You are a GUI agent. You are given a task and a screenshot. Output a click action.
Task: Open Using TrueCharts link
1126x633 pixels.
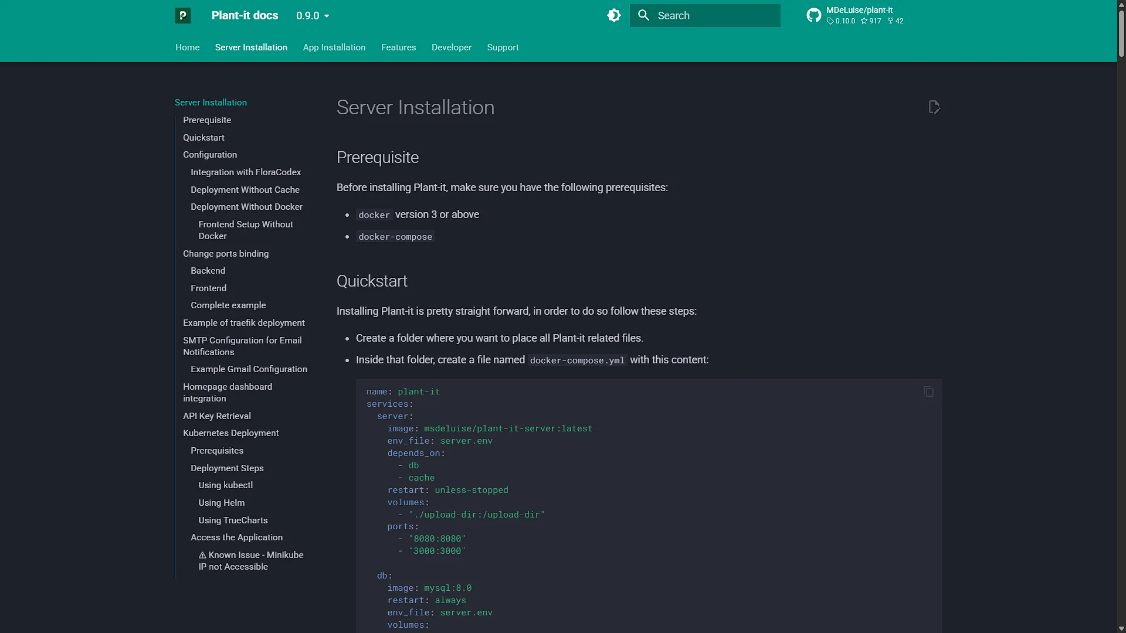[x=233, y=520]
